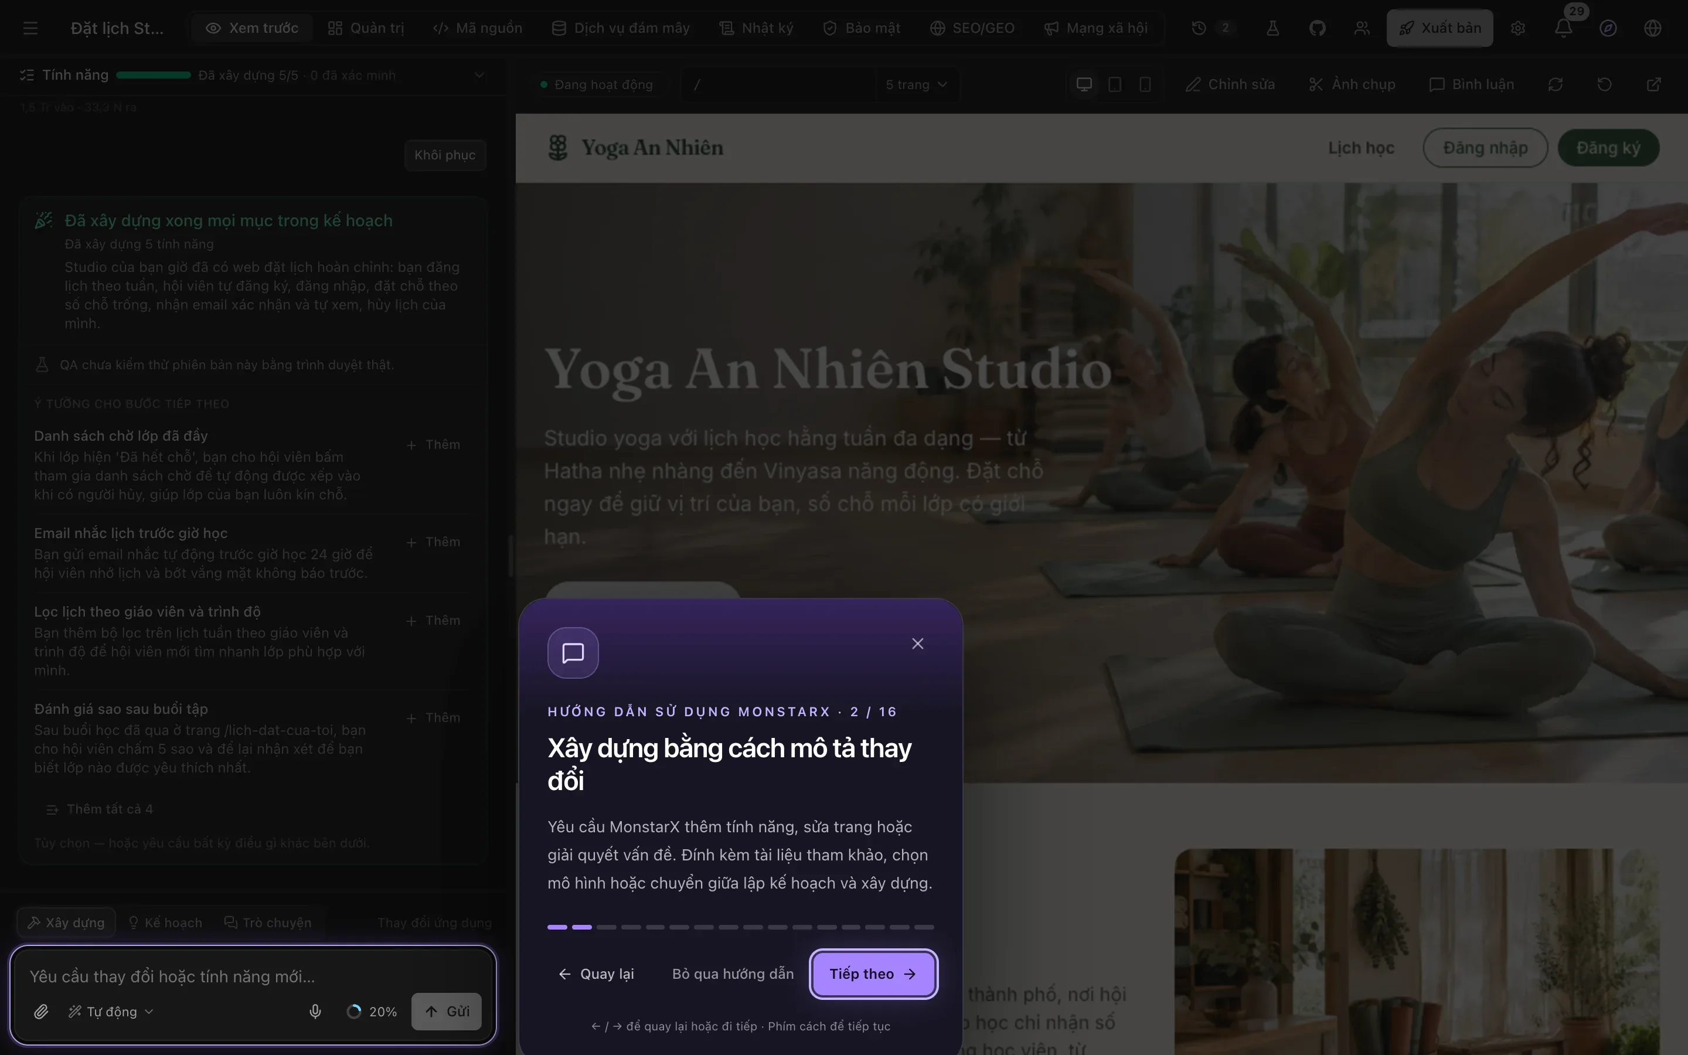
Task: Click the Xuất bản publish button
Action: (1439, 28)
